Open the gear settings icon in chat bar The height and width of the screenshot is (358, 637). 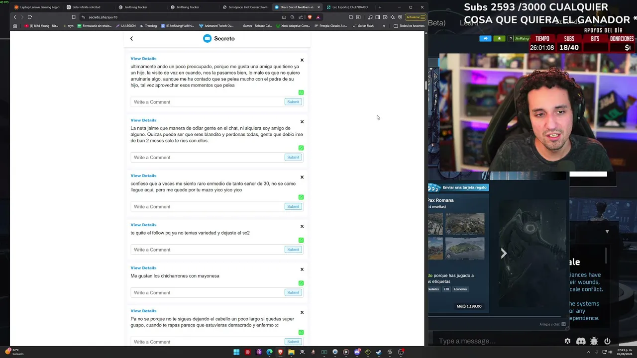click(x=567, y=341)
